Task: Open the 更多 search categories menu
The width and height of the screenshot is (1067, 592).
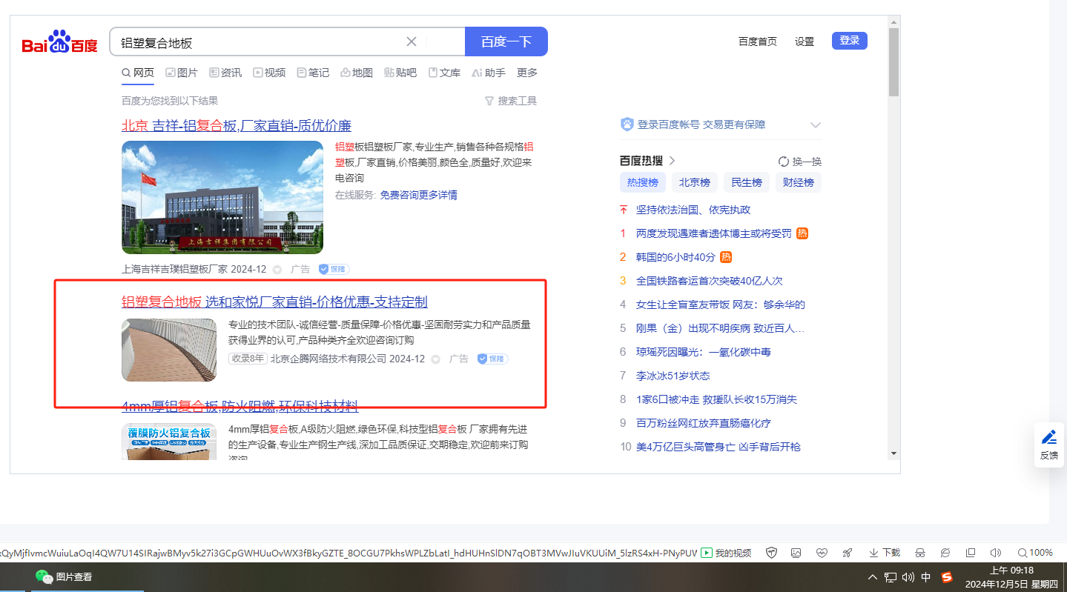Action: (527, 73)
